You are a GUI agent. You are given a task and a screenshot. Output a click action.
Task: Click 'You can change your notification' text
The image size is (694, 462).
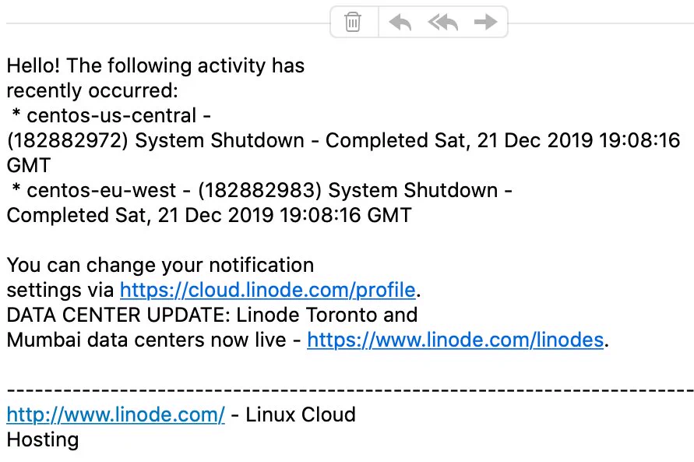pyautogui.click(x=160, y=266)
